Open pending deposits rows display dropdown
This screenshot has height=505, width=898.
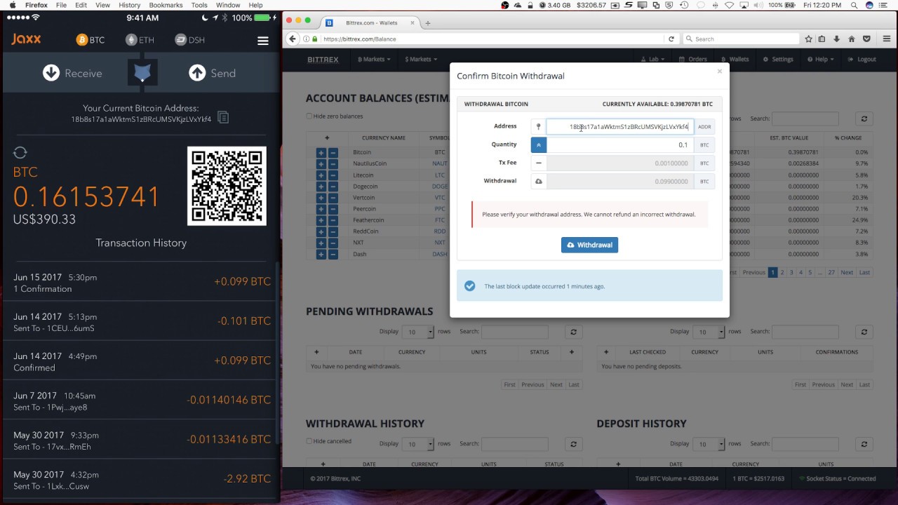[710, 332]
